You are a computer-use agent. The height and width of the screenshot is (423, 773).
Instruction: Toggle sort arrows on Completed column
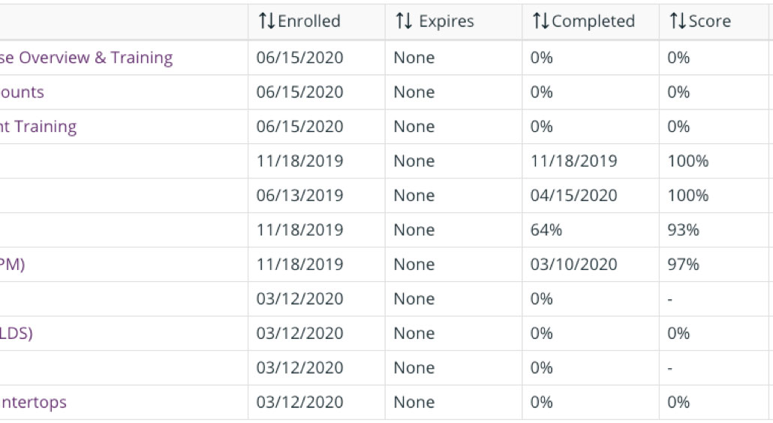tap(540, 22)
